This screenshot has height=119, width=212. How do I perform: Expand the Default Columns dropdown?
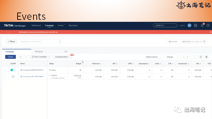click(154, 57)
